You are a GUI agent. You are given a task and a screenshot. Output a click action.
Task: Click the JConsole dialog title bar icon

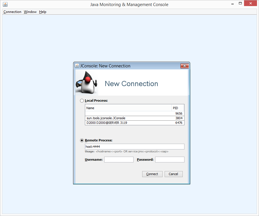(x=77, y=66)
